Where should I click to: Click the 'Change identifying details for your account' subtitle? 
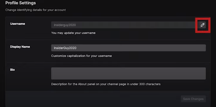coord(36,10)
